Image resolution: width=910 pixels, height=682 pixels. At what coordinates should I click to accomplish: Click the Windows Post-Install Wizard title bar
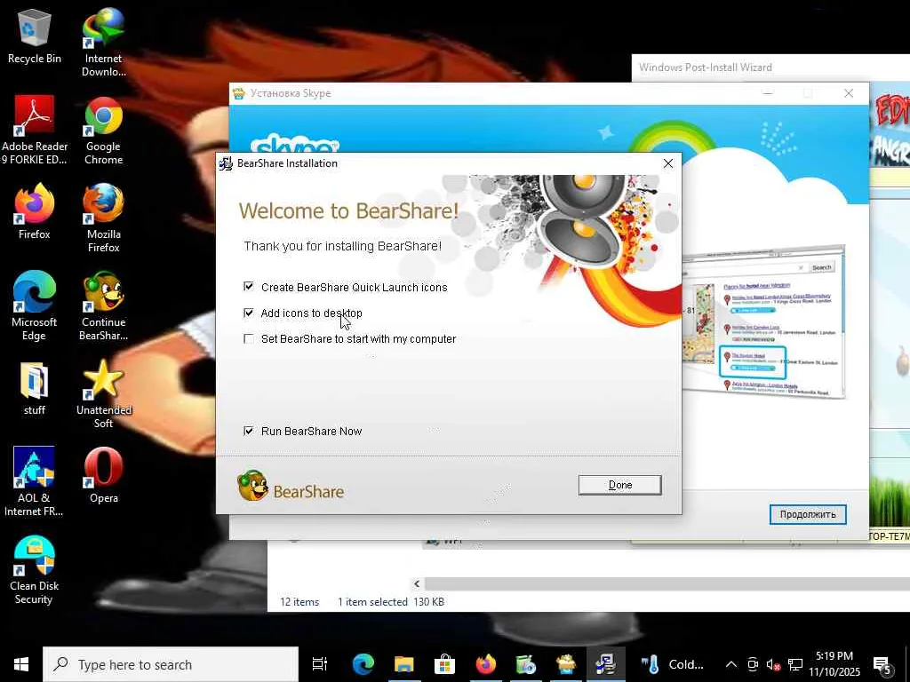pyautogui.click(x=770, y=67)
